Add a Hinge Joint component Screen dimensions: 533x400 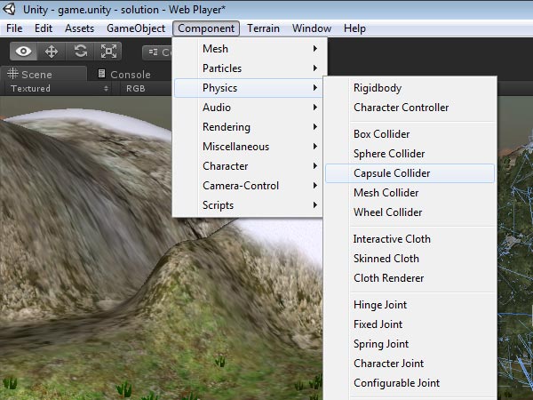click(410, 305)
